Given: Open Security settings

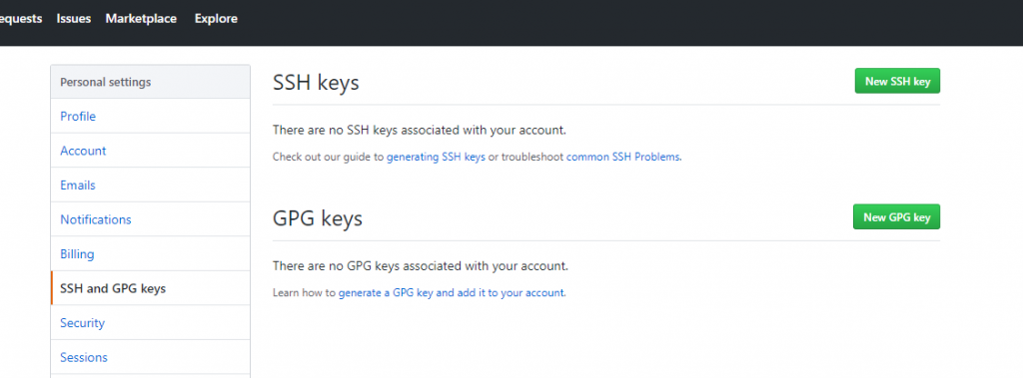Looking at the screenshot, I should (x=150, y=322).
